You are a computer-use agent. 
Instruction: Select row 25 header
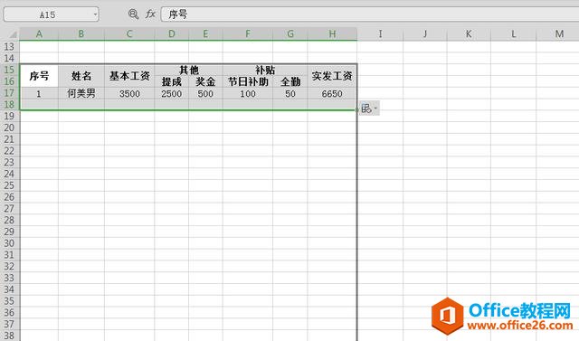coord(9,185)
